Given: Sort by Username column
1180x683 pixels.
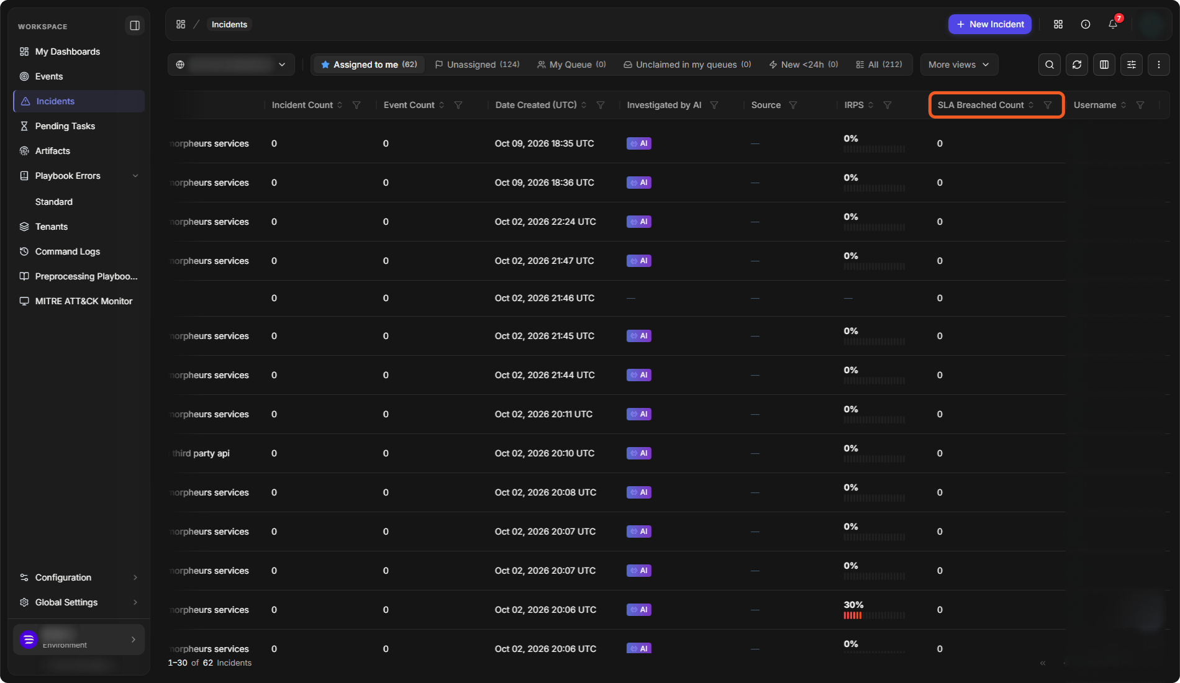Looking at the screenshot, I should 1123,105.
